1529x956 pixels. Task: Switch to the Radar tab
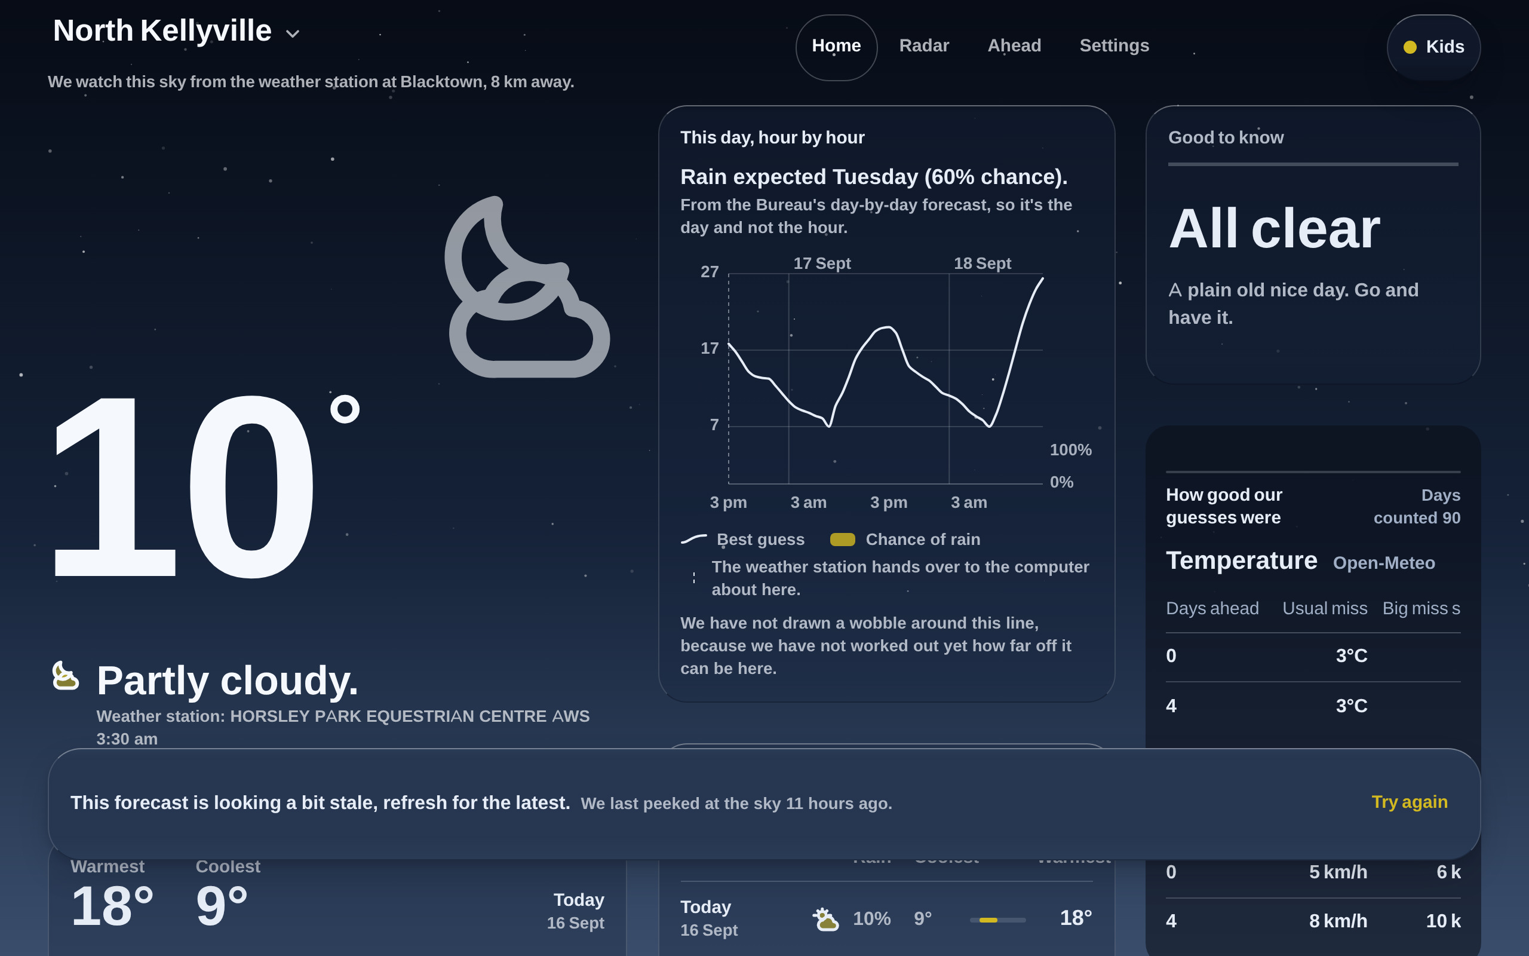[x=924, y=46]
